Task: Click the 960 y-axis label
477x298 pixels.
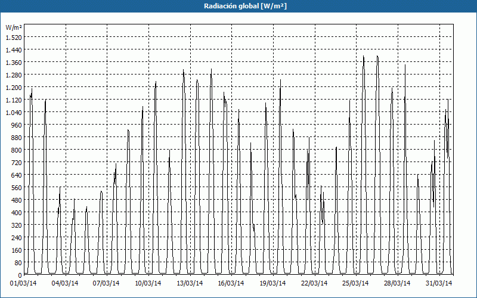Action: pyautogui.click(x=17, y=125)
